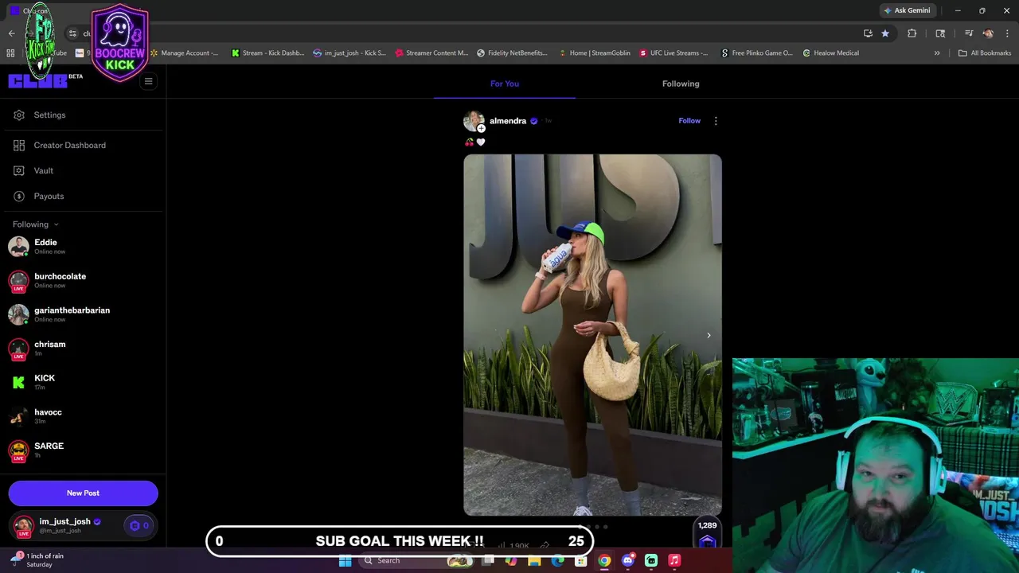Image resolution: width=1019 pixels, height=573 pixels.
Task: Open Stream - Kick Dashboard bookmark
Action: coord(267,53)
